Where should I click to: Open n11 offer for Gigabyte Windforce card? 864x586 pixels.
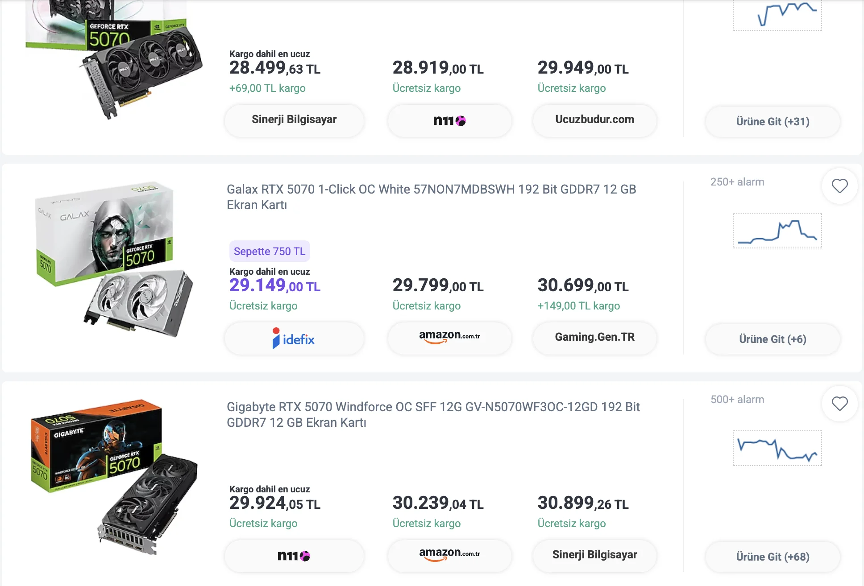(294, 556)
